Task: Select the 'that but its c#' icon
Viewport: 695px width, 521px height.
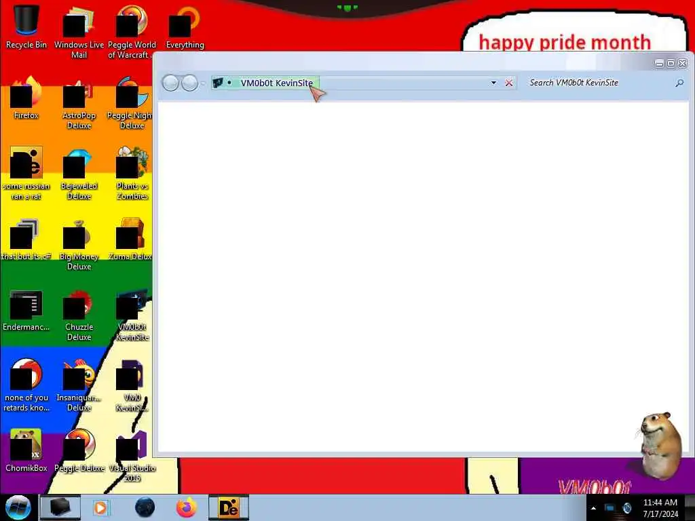Action: (x=26, y=239)
